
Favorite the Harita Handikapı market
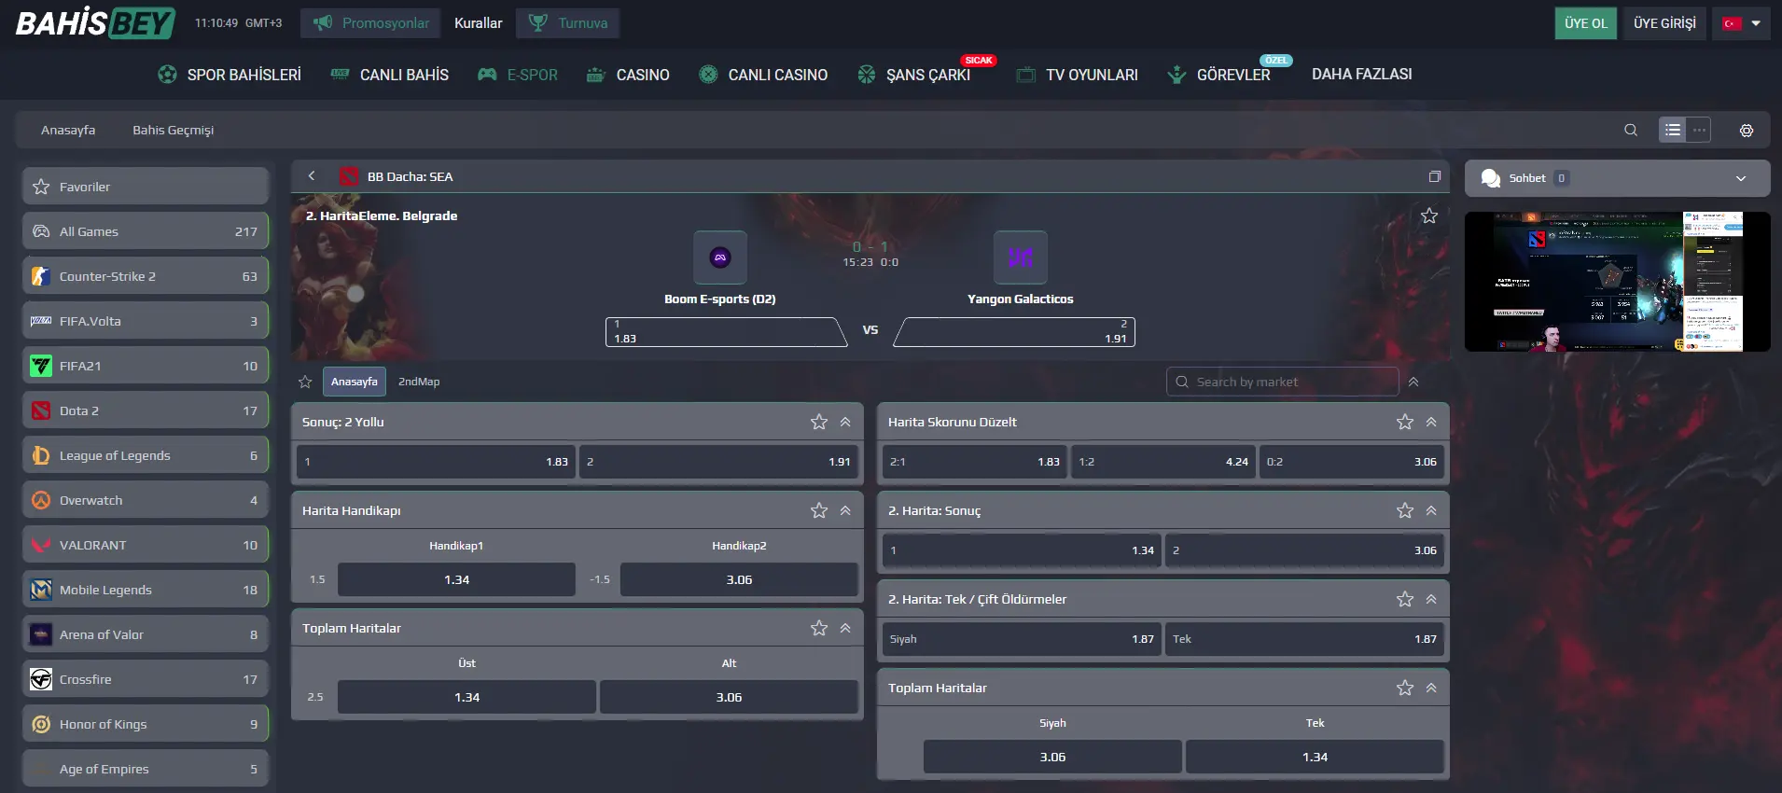[x=819, y=510]
